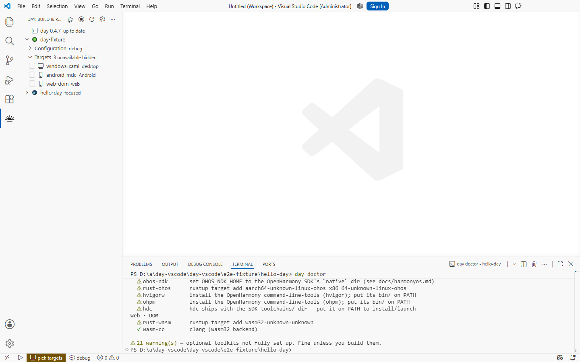Click the windows-xaml desktop label
The height and width of the screenshot is (362, 580).
pos(72,66)
